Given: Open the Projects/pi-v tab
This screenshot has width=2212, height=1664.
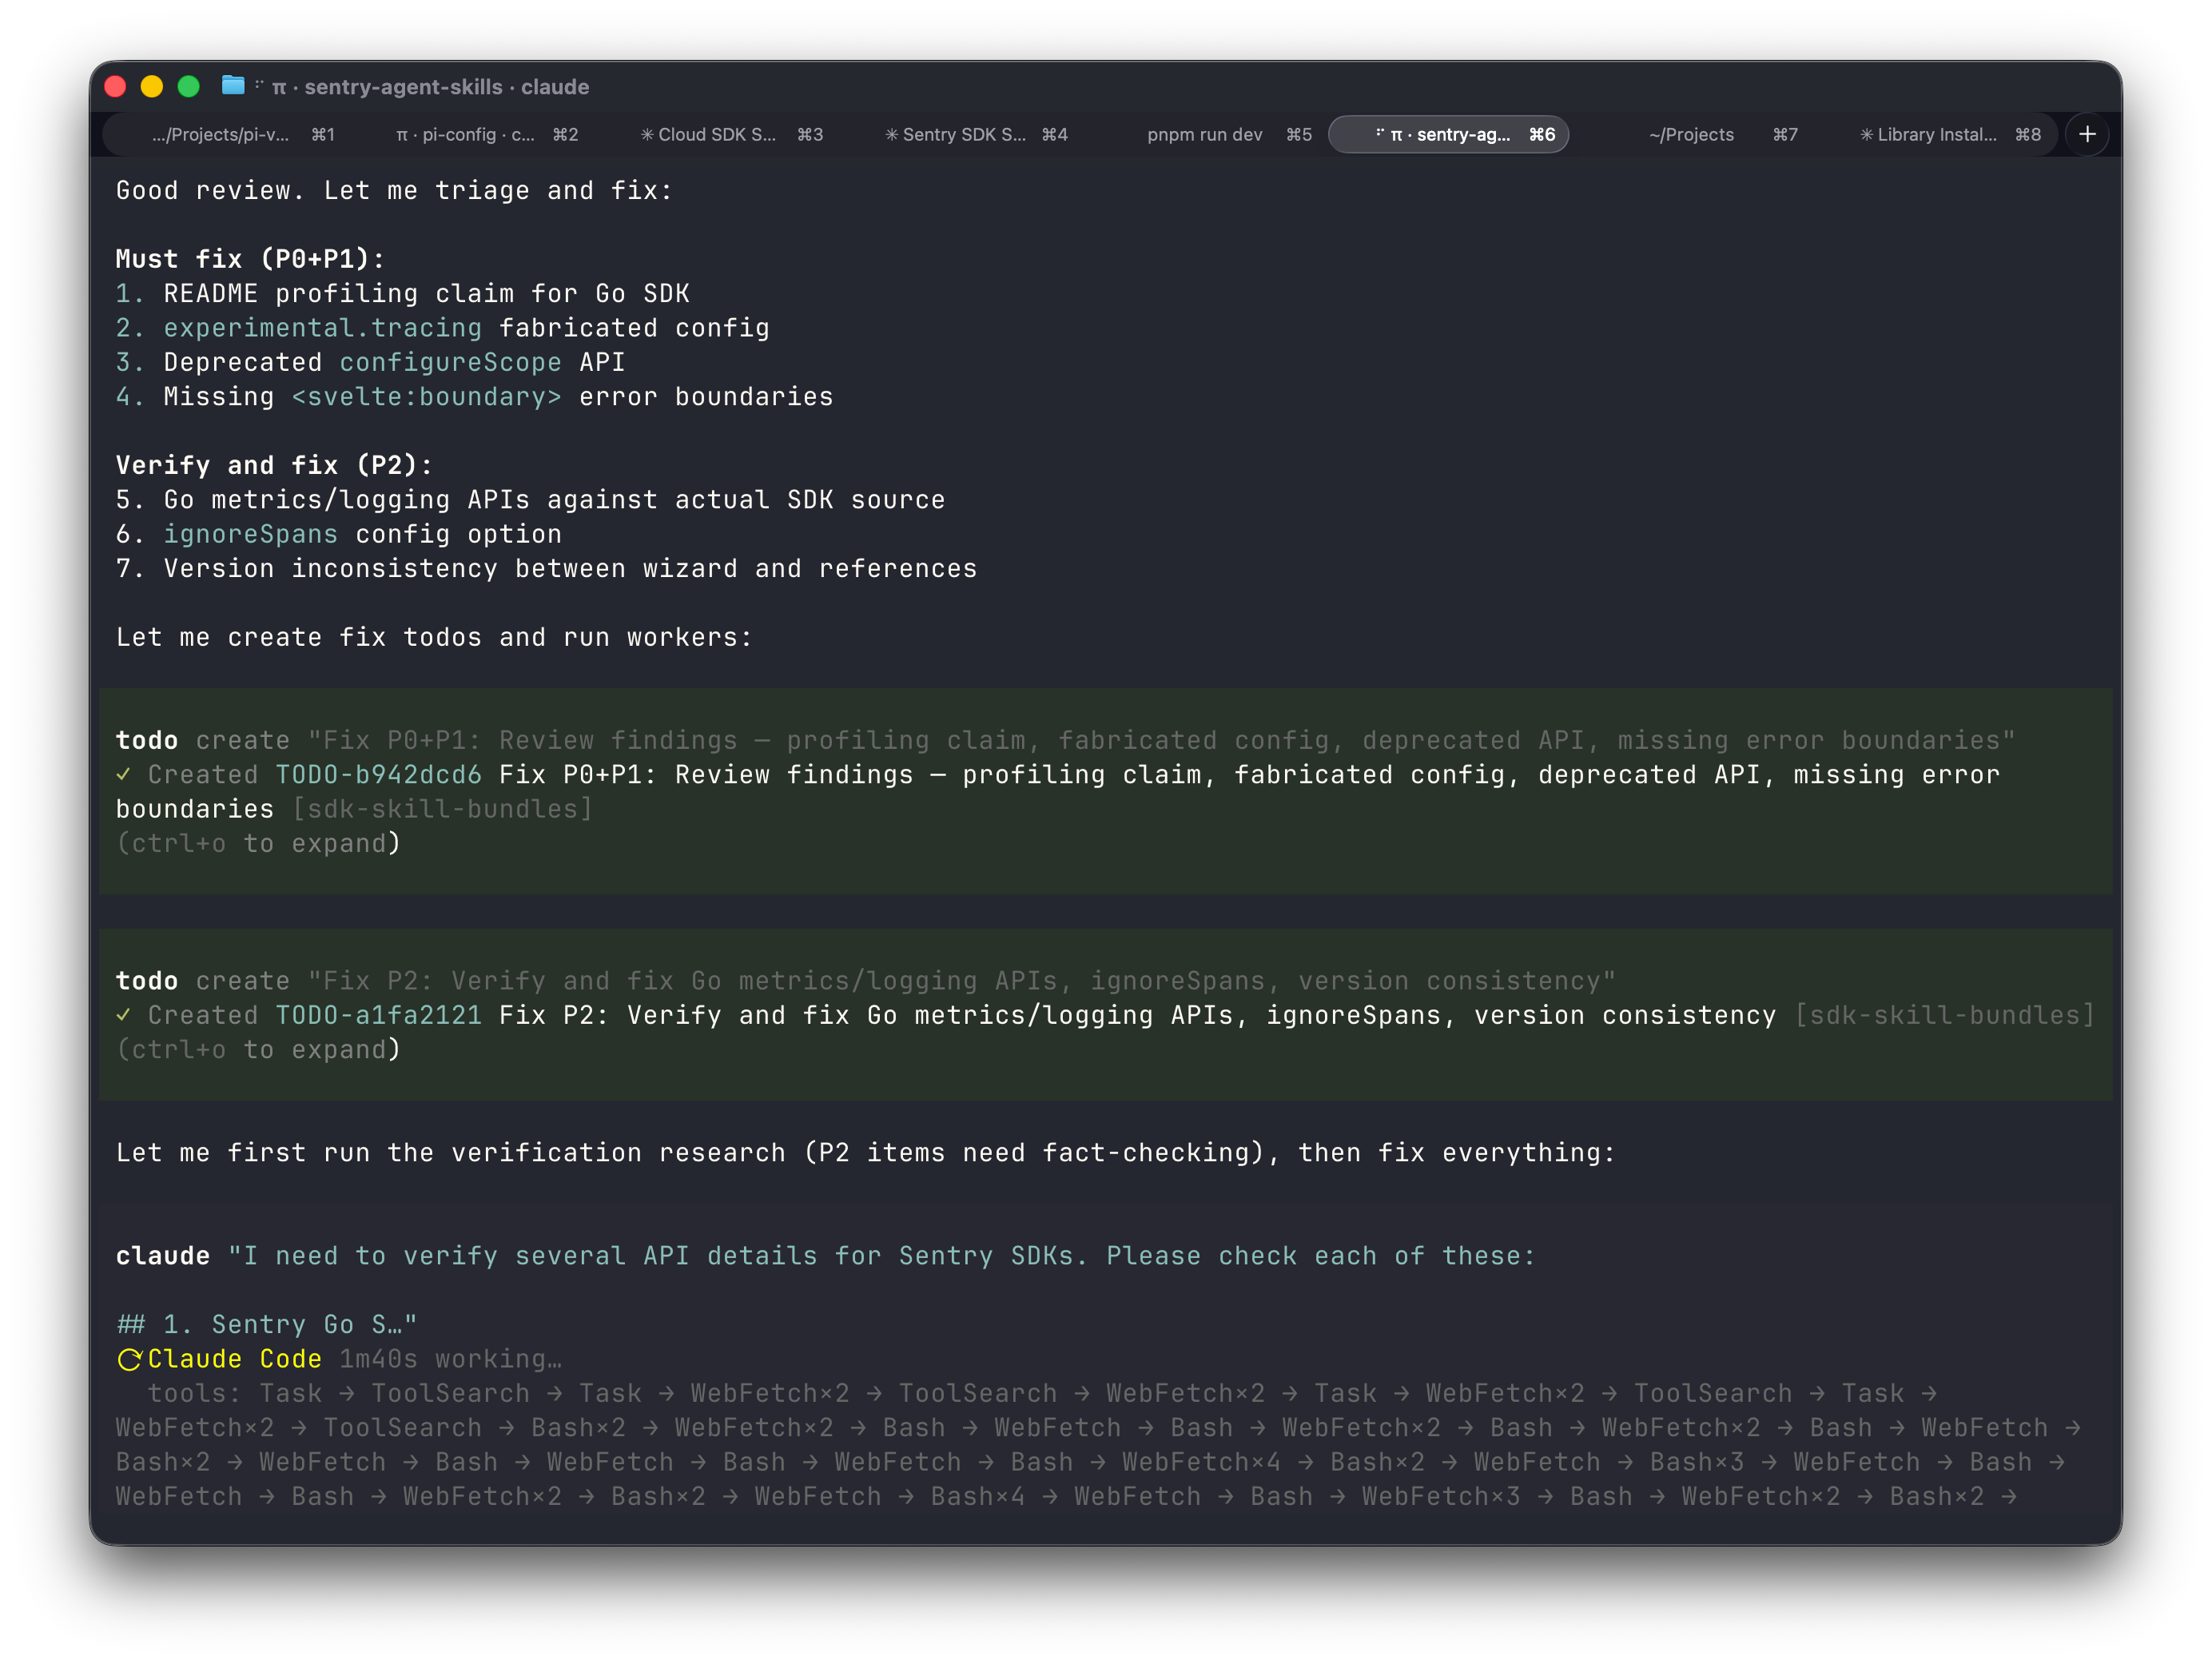Looking at the screenshot, I should tap(220, 134).
